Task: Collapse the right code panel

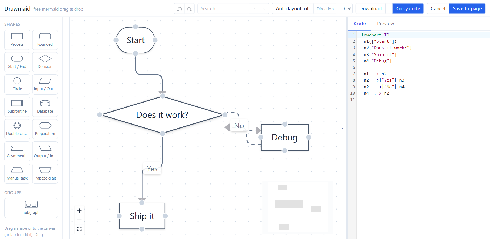Action: tap(342, 129)
